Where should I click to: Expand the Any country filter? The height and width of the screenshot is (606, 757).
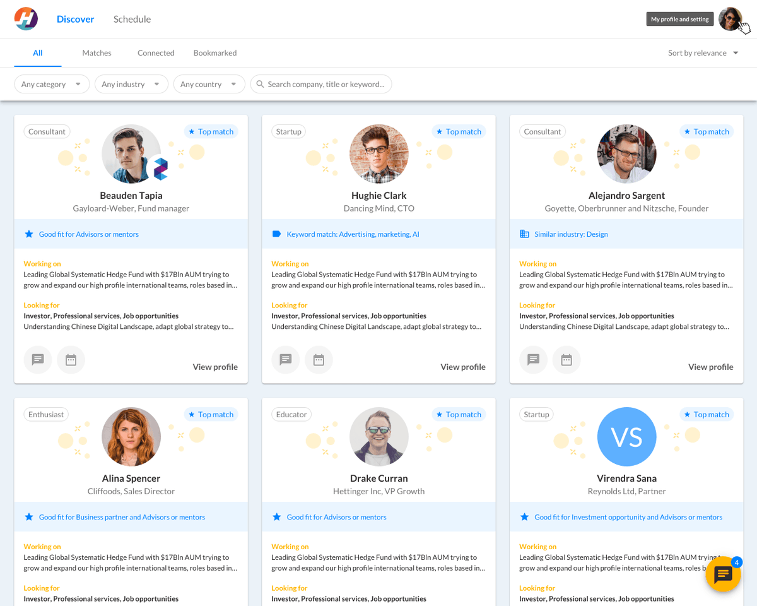pos(209,83)
